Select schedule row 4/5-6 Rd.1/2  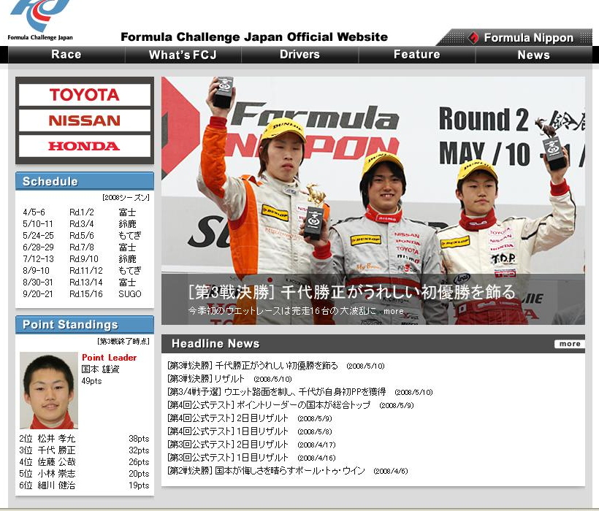point(82,212)
